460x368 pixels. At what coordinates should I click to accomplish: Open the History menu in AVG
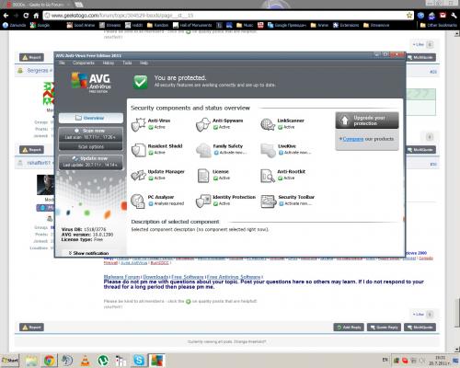click(109, 63)
